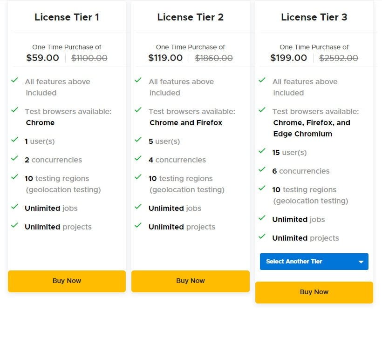382x337 pixels.
Task: Click the License Tier 2 heading
Action: 190,17
